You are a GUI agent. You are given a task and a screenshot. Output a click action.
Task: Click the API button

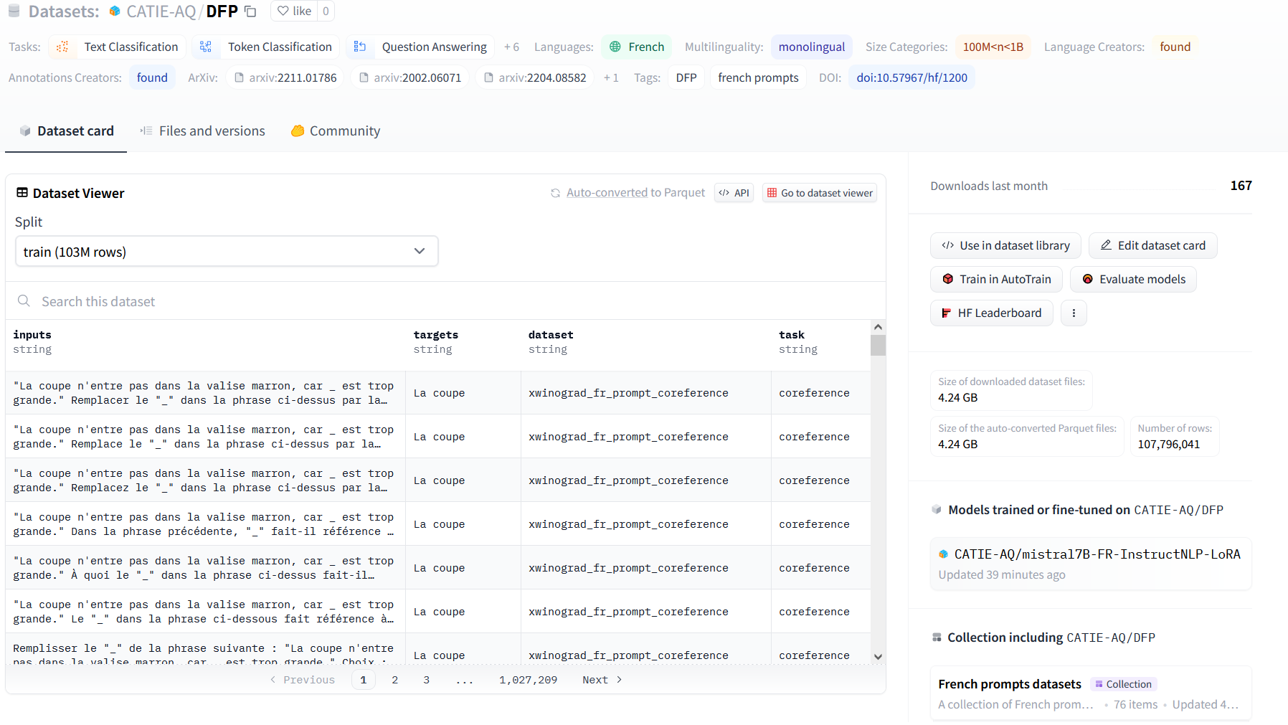734,193
